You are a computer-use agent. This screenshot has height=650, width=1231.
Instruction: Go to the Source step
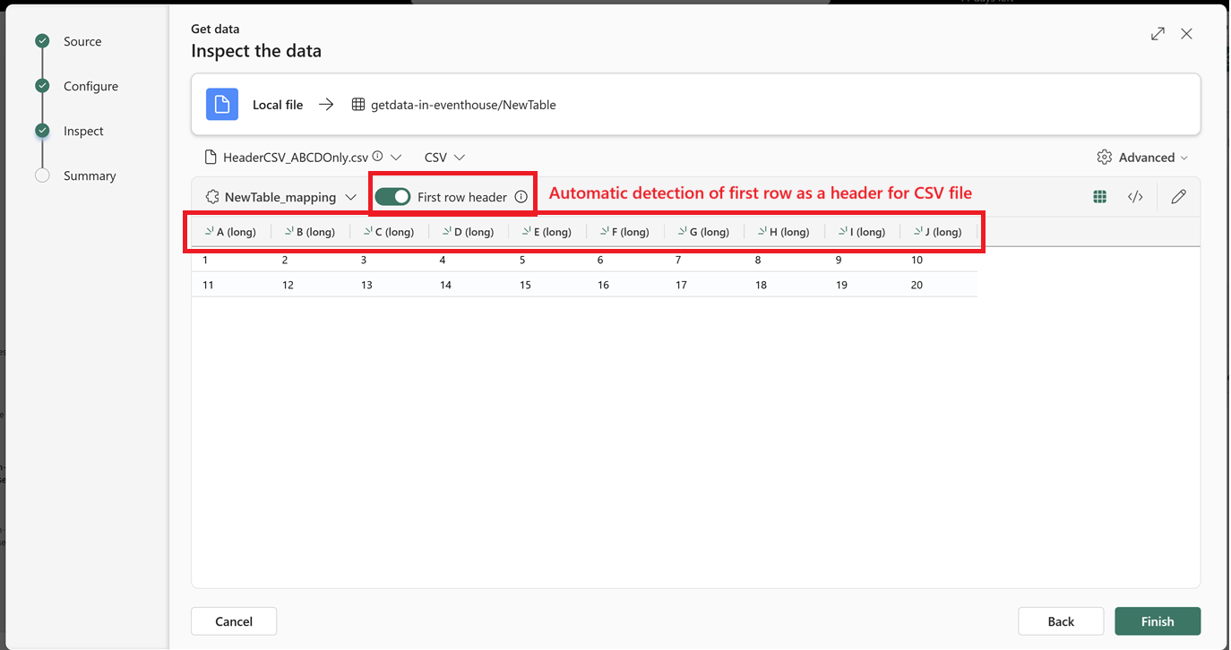pos(82,42)
